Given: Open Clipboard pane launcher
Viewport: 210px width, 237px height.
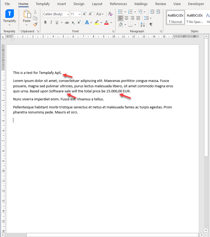Looking at the screenshot, I should coord(38,31).
